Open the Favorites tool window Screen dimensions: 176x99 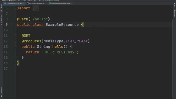click(x=1, y=92)
